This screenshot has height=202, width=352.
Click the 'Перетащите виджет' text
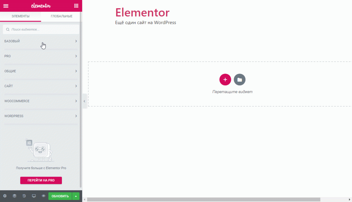[232, 92]
